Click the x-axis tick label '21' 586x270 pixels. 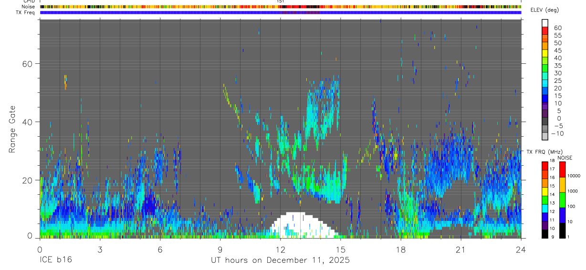tap(460, 250)
